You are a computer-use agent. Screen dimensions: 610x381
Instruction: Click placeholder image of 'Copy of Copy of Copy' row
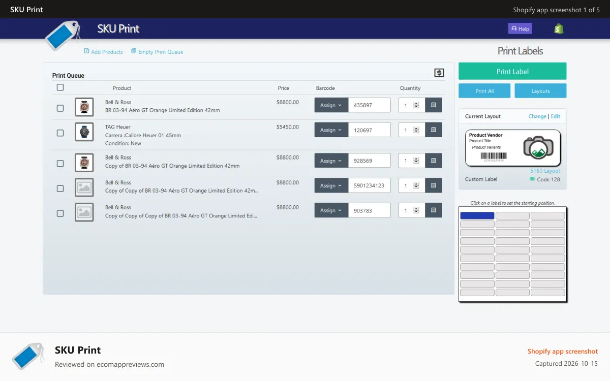(84, 212)
